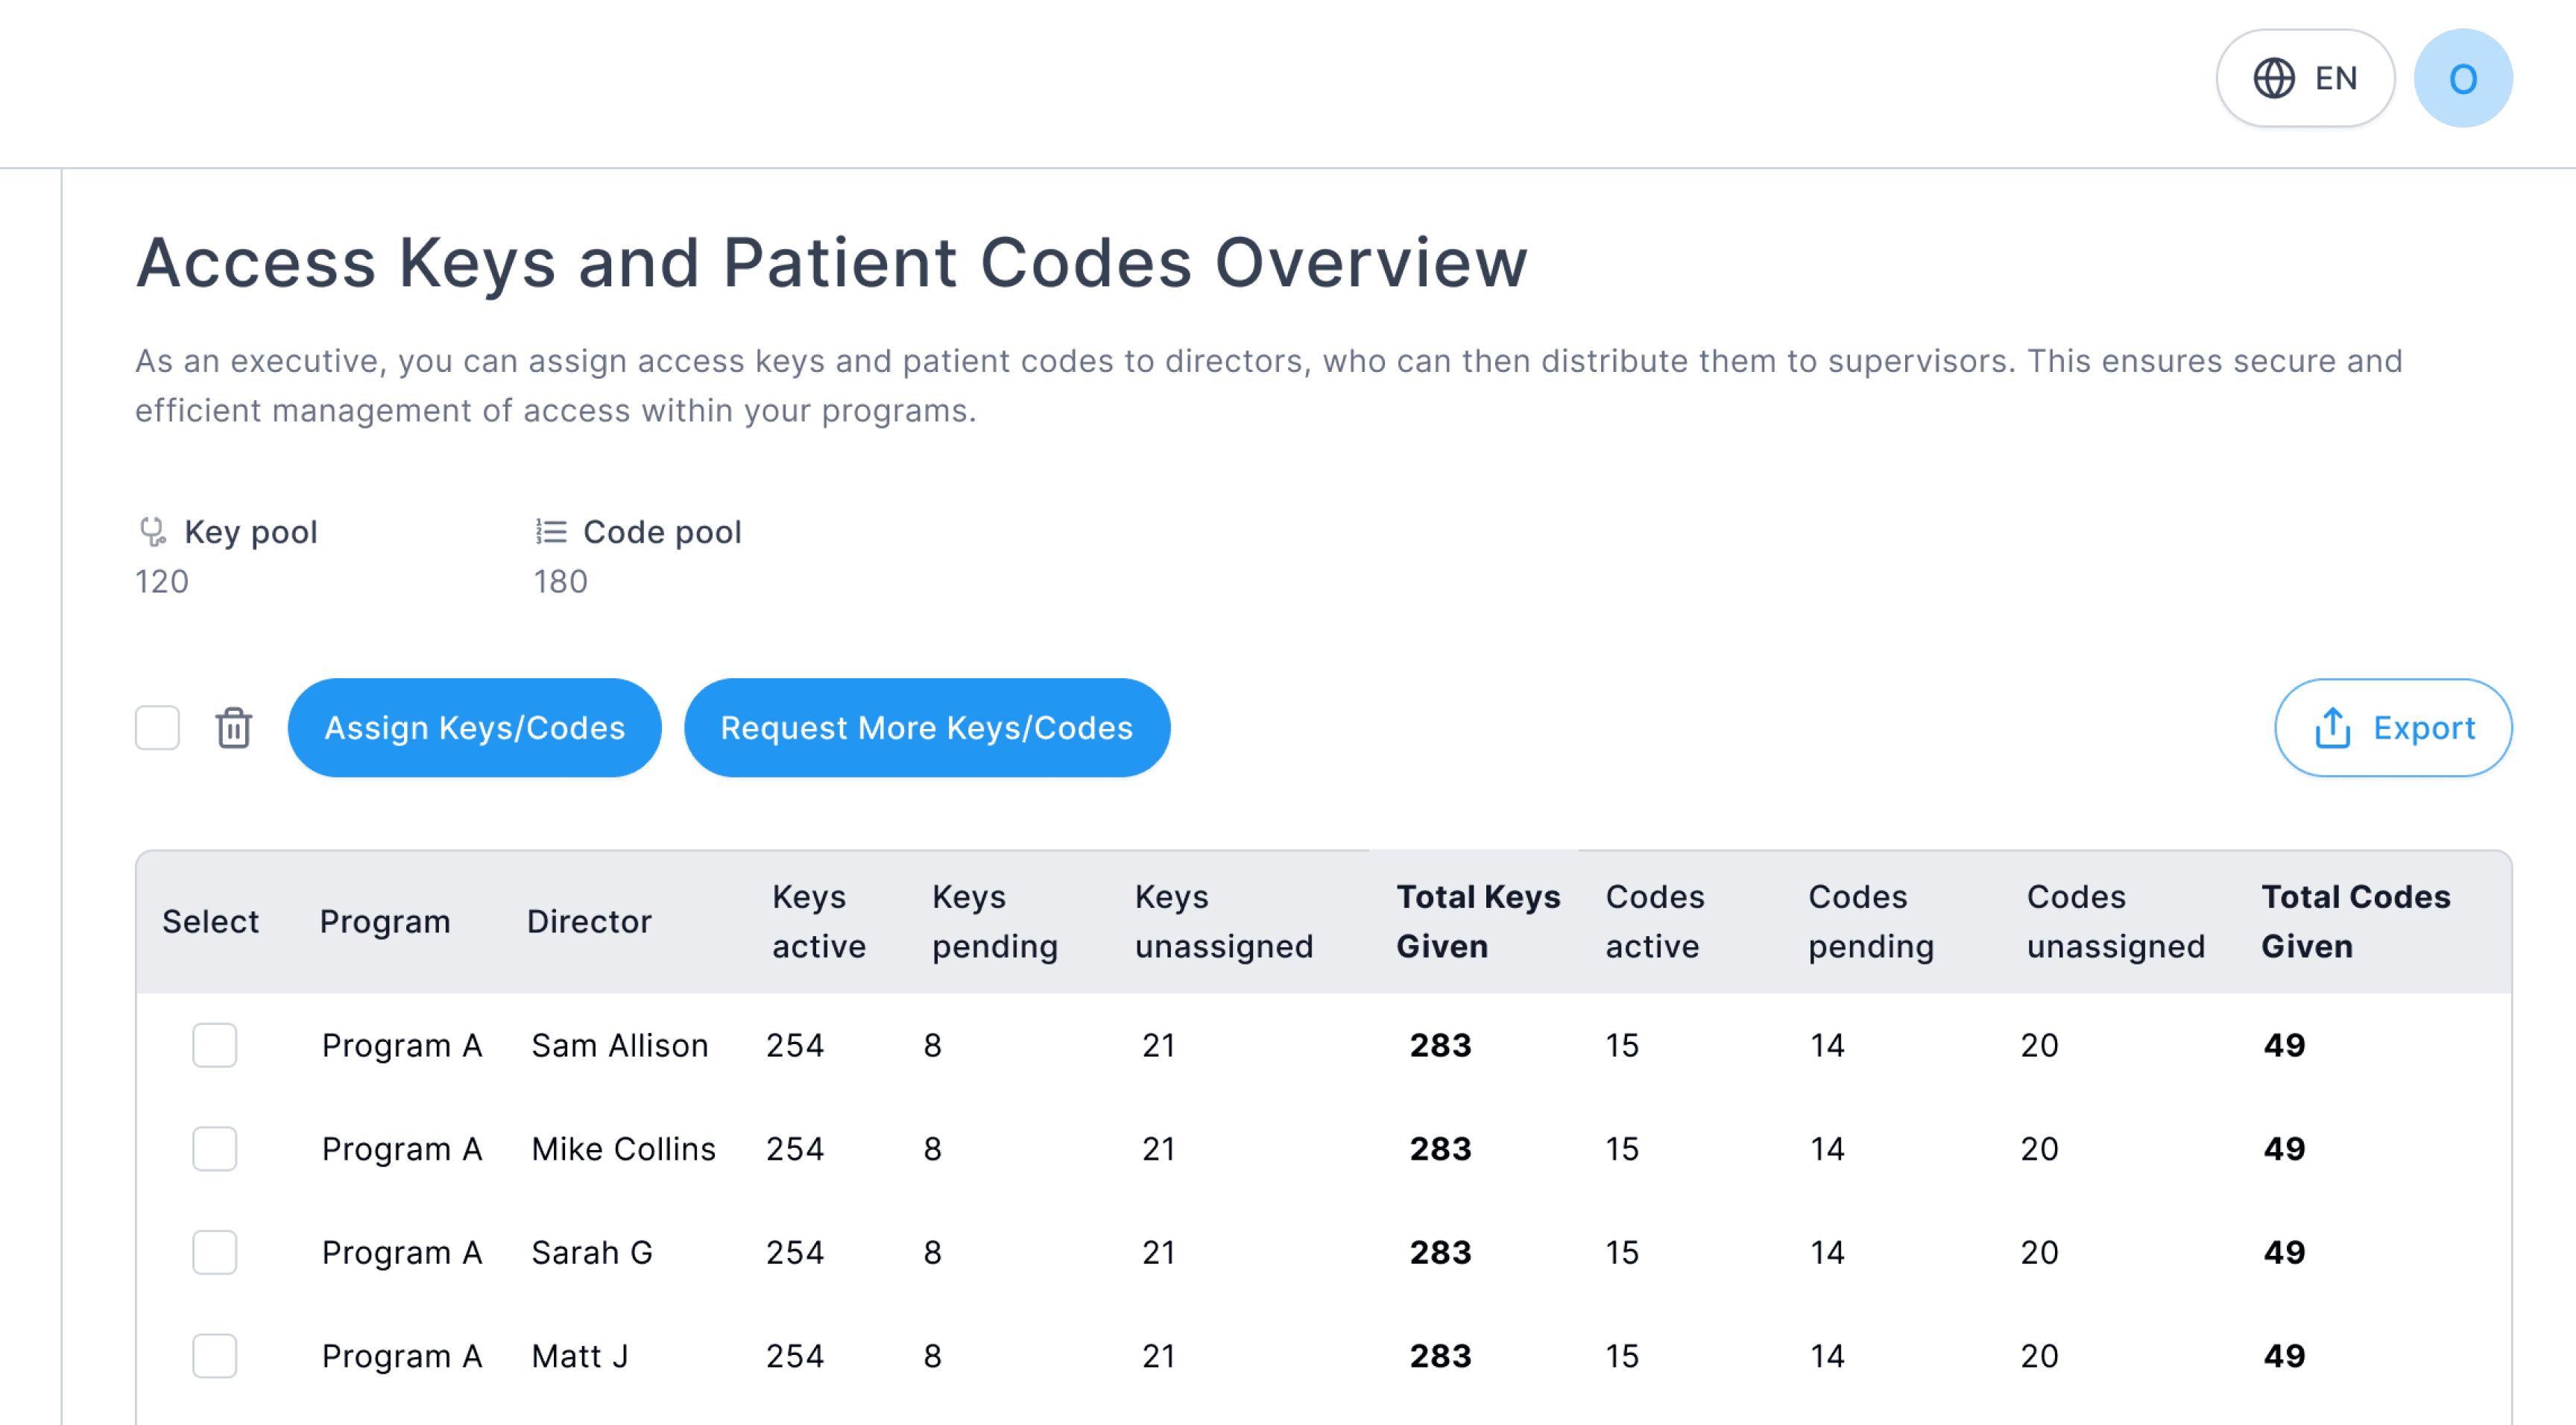Tick the checkbox for Sarah G

click(214, 1253)
